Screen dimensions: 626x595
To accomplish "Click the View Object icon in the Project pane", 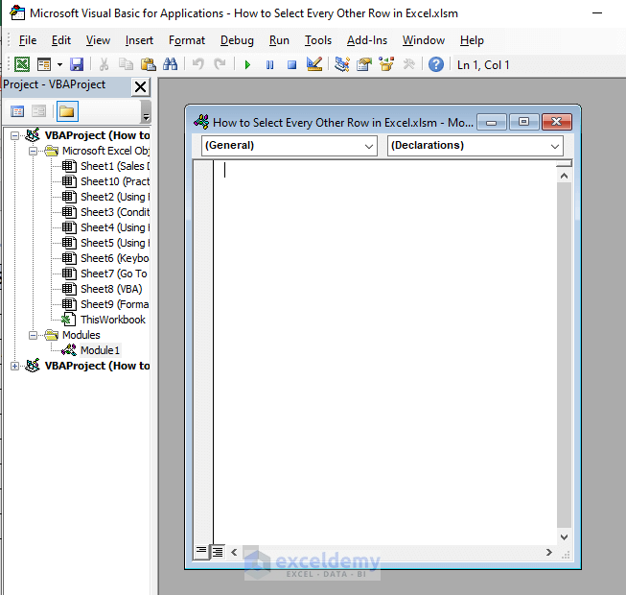I will click(x=38, y=111).
